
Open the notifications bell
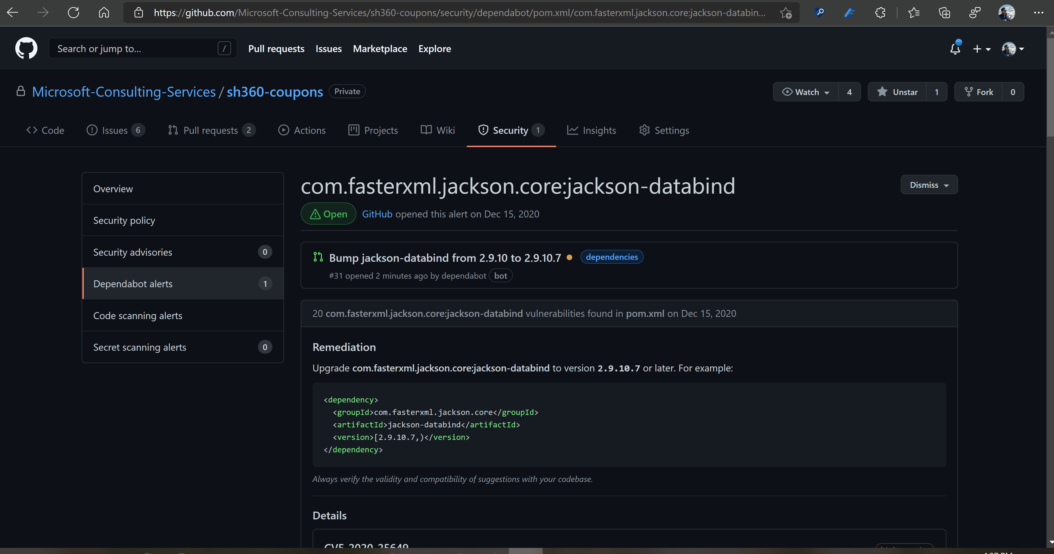tap(955, 48)
